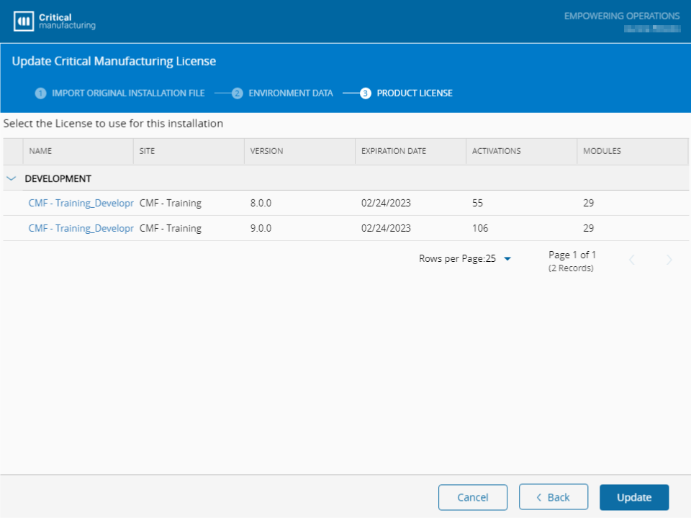Collapse the Development group chevron
This screenshot has height=518, width=691.
tap(12, 178)
